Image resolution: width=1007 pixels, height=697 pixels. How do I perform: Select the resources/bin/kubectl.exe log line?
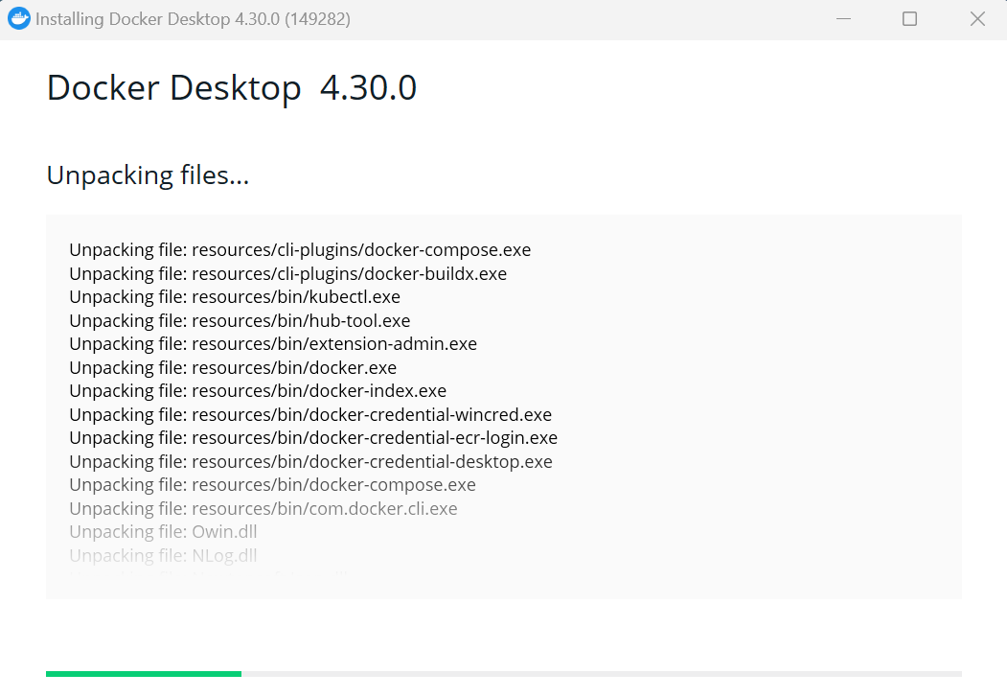pyautogui.click(x=235, y=297)
